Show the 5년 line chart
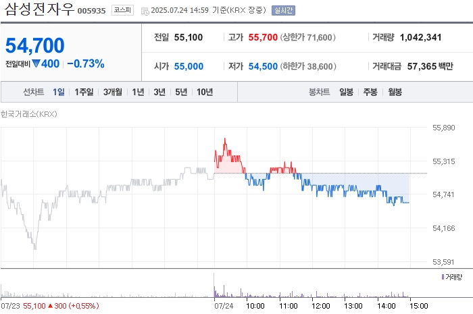Screen dimensions: 473x314 (x=181, y=92)
